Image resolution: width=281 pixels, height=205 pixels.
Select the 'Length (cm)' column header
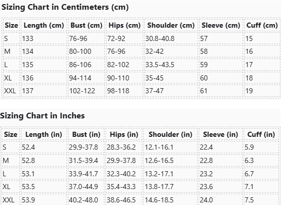click(44, 26)
